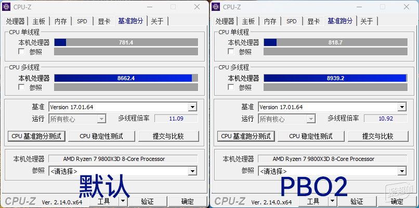
Task: Open 处理器 tab in left CPU-Z window
Action: [15, 21]
